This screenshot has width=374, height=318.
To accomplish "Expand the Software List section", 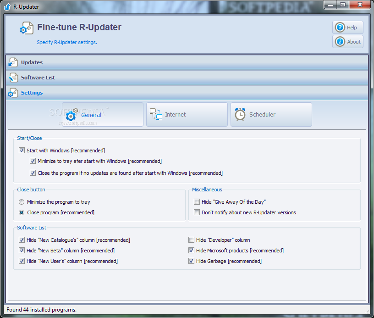I will click(187, 78).
